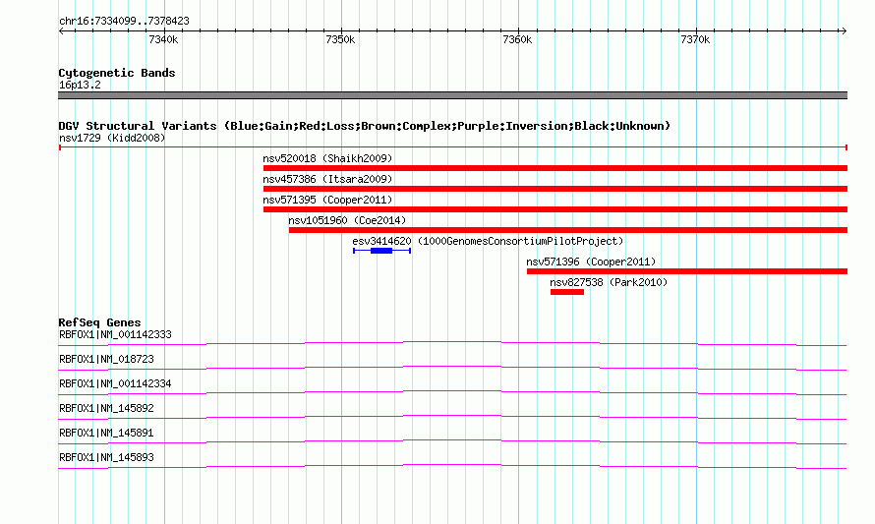Click the nsv520018 (Shaikh2009) label

click(327, 158)
